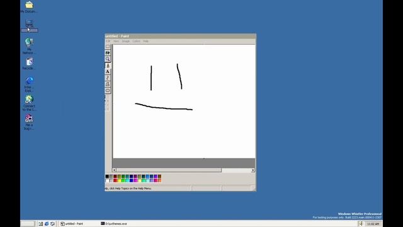The image size is (403, 227).
Task: Pick the Magnifier tool in toolbox
Action: coord(108,59)
